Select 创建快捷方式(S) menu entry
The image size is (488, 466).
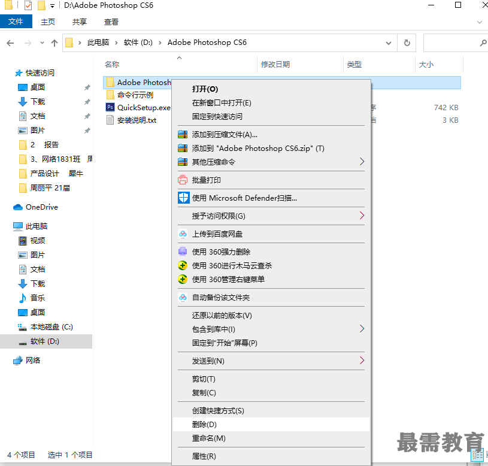click(x=271, y=410)
